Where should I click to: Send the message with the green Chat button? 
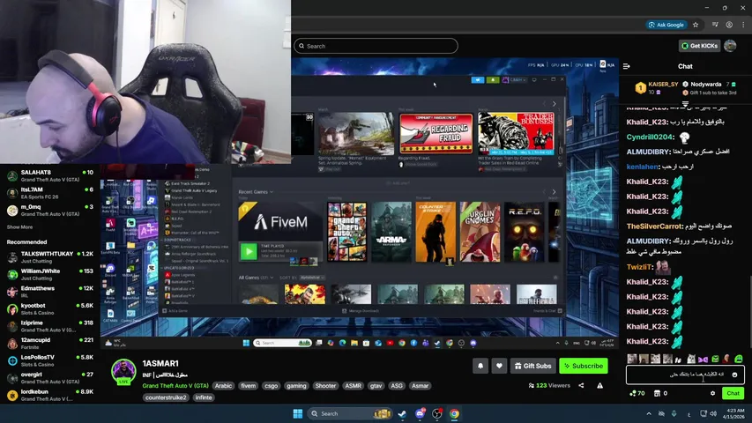(x=733, y=393)
